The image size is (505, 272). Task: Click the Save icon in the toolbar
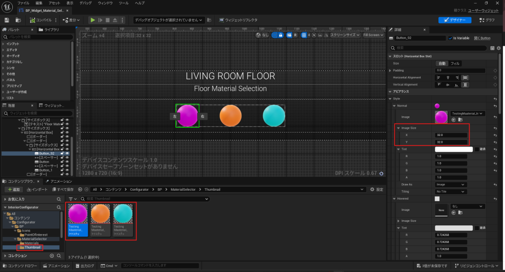click(7, 20)
